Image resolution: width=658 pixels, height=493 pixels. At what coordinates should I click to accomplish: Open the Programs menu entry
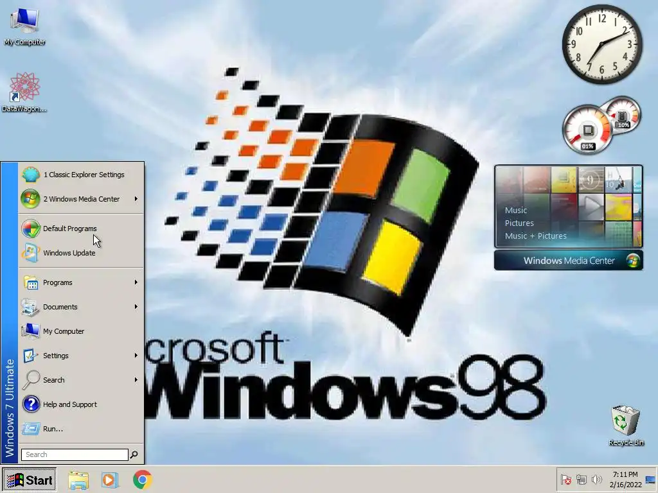coord(80,282)
